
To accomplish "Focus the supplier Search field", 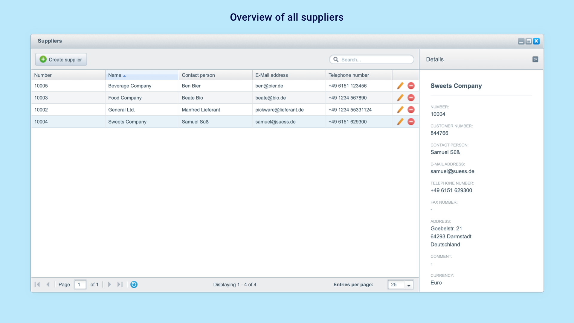I will [x=372, y=60].
